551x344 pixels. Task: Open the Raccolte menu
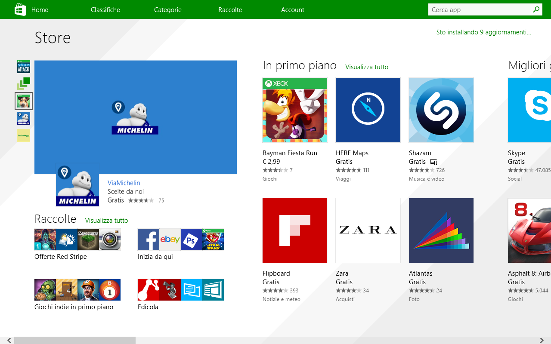tap(230, 9)
